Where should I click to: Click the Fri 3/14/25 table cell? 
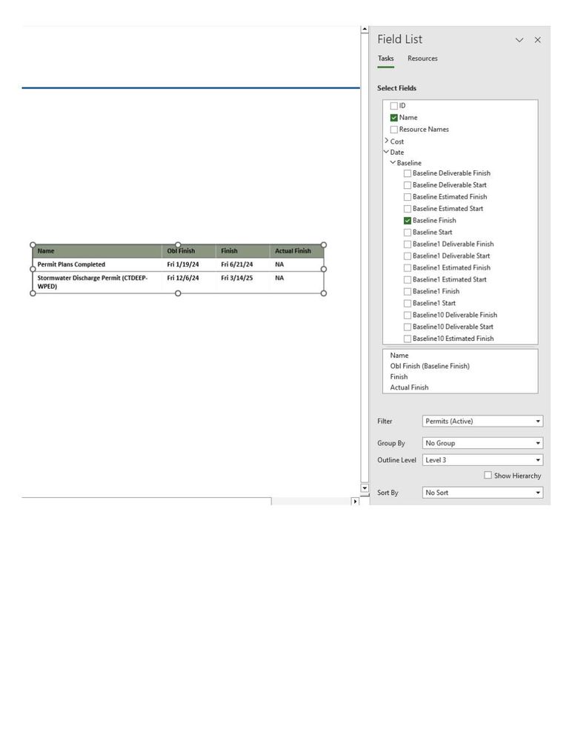click(242, 282)
